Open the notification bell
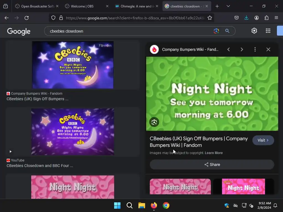 point(275,205)
